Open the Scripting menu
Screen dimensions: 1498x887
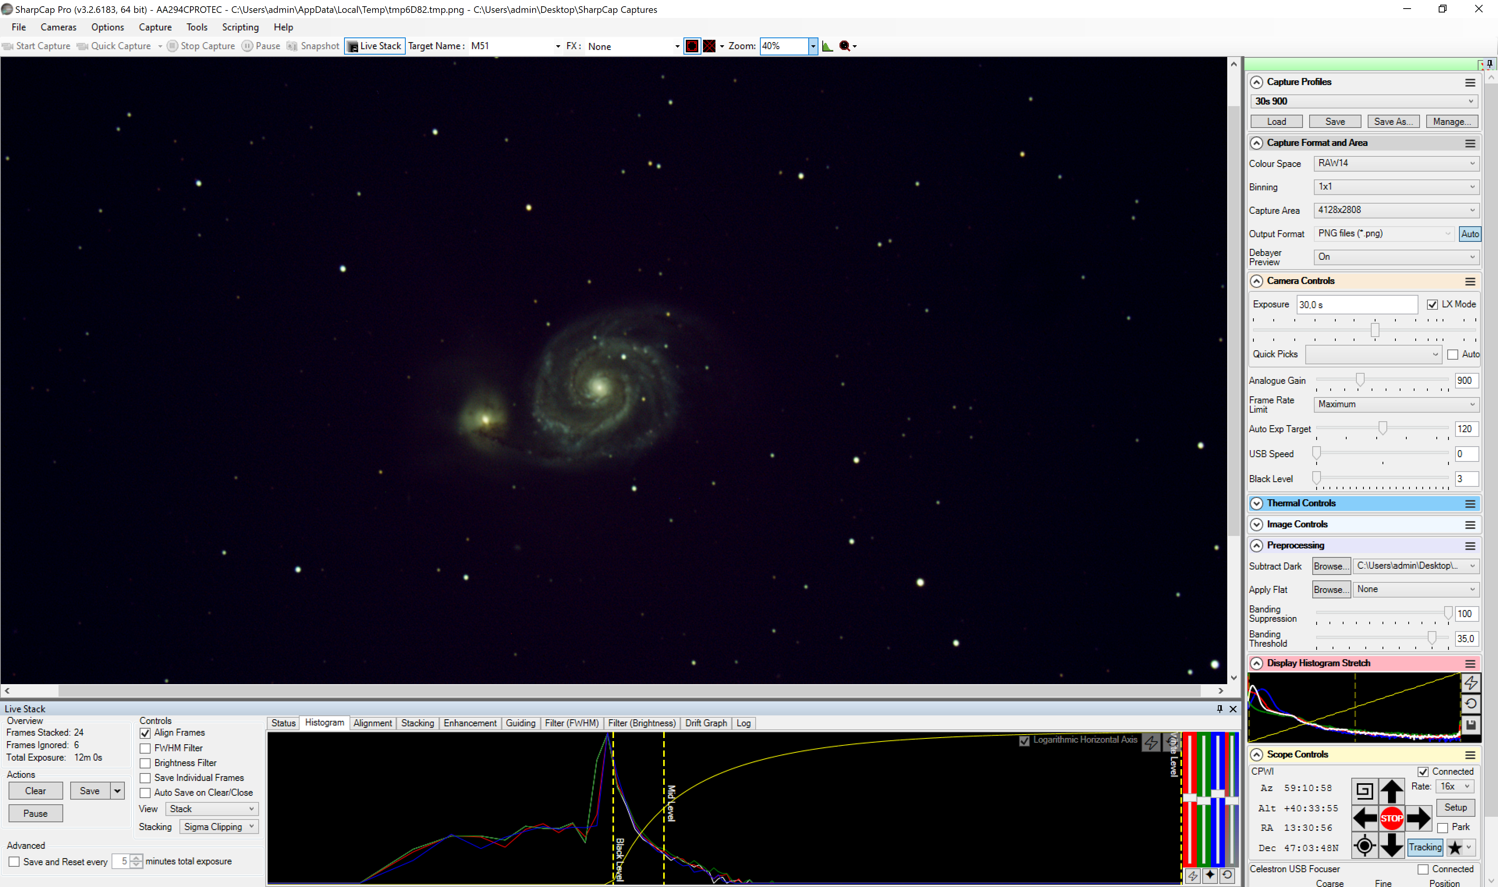(x=240, y=27)
